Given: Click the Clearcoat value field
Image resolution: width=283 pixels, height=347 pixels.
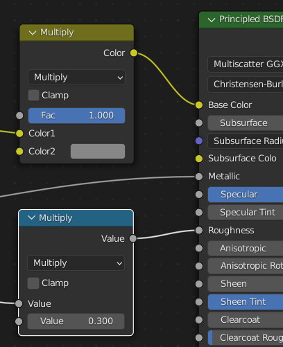Looking at the screenshot, I should pyautogui.click(x=246, y=320).
